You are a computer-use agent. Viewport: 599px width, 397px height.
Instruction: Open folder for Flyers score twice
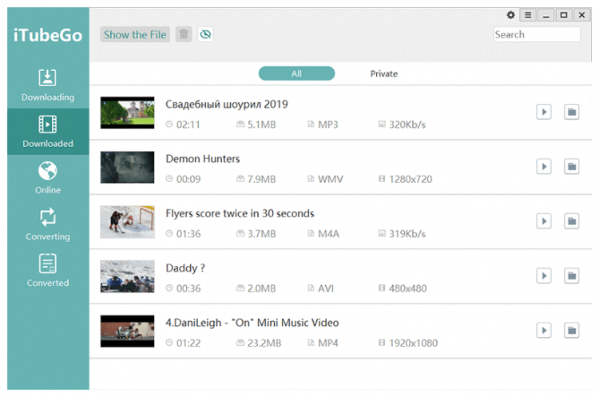[x=572, y=221]
